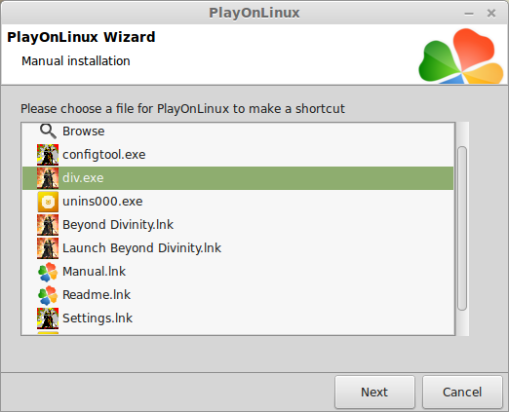The height and width of the screenshot is (412, 509).
Task: Select the Browse list entry text
Action: [x=84, y=131]
